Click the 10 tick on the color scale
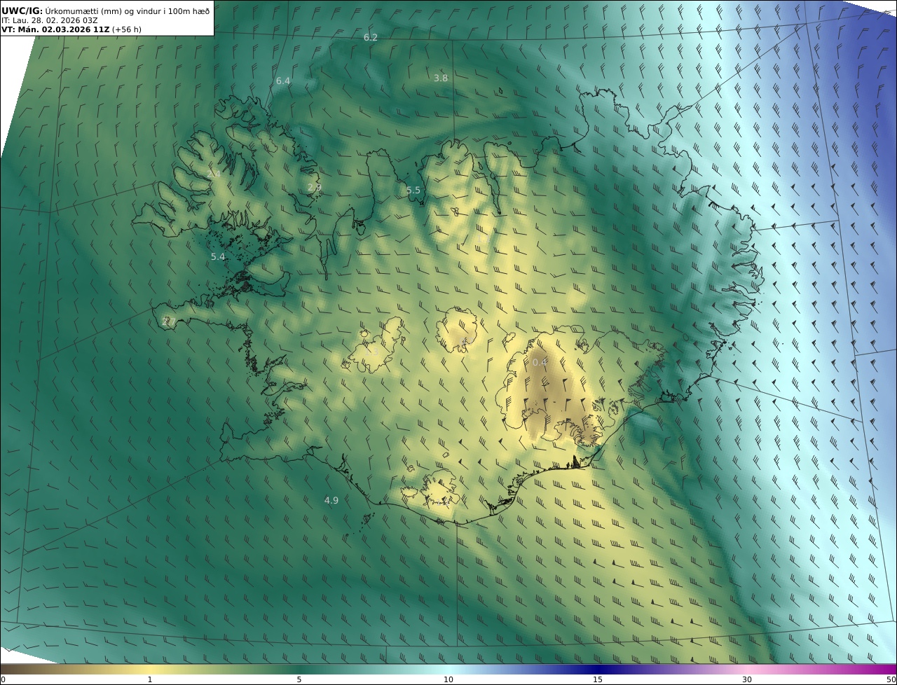Image resolution: width=897 pixels, height=685 pixels. (448, 679)
